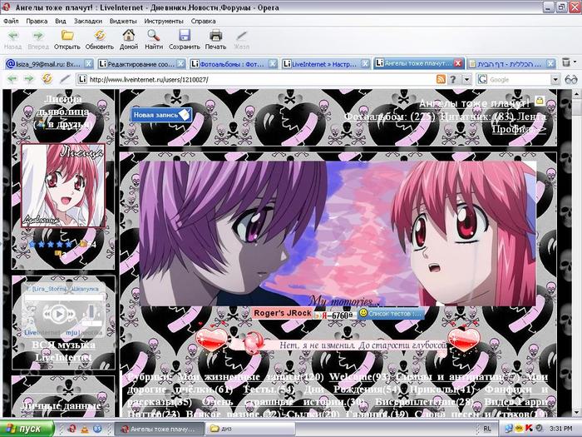The image size is (582, 437).
Task: Open the Цитатник: (83) link
Action: point(476,117)
